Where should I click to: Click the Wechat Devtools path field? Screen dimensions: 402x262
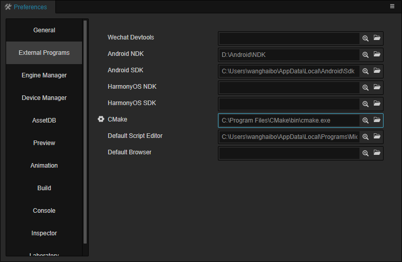click(x=289, y=38)
